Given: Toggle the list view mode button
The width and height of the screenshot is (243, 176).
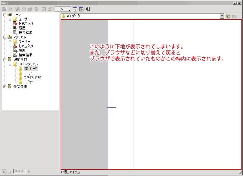Looking at the screenshot, I should pos(75,9).
